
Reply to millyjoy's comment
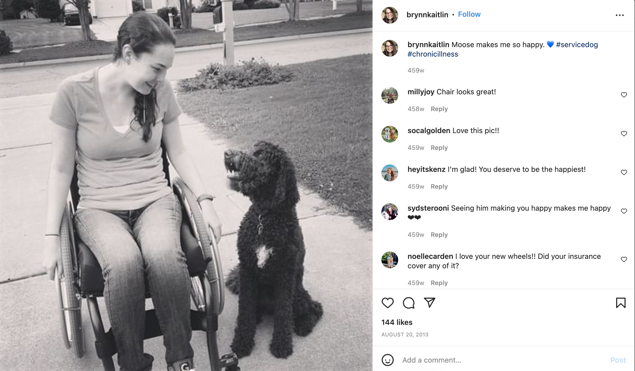pos(439,109)
